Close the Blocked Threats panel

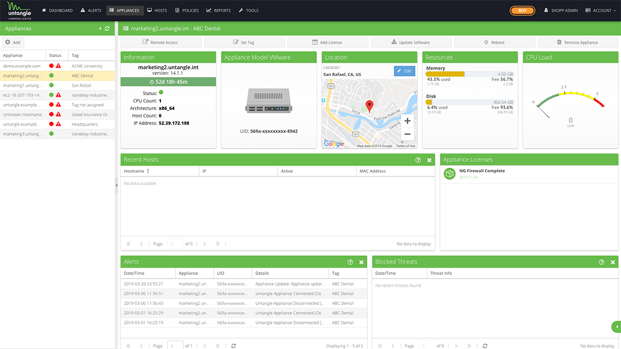point(613,262)
